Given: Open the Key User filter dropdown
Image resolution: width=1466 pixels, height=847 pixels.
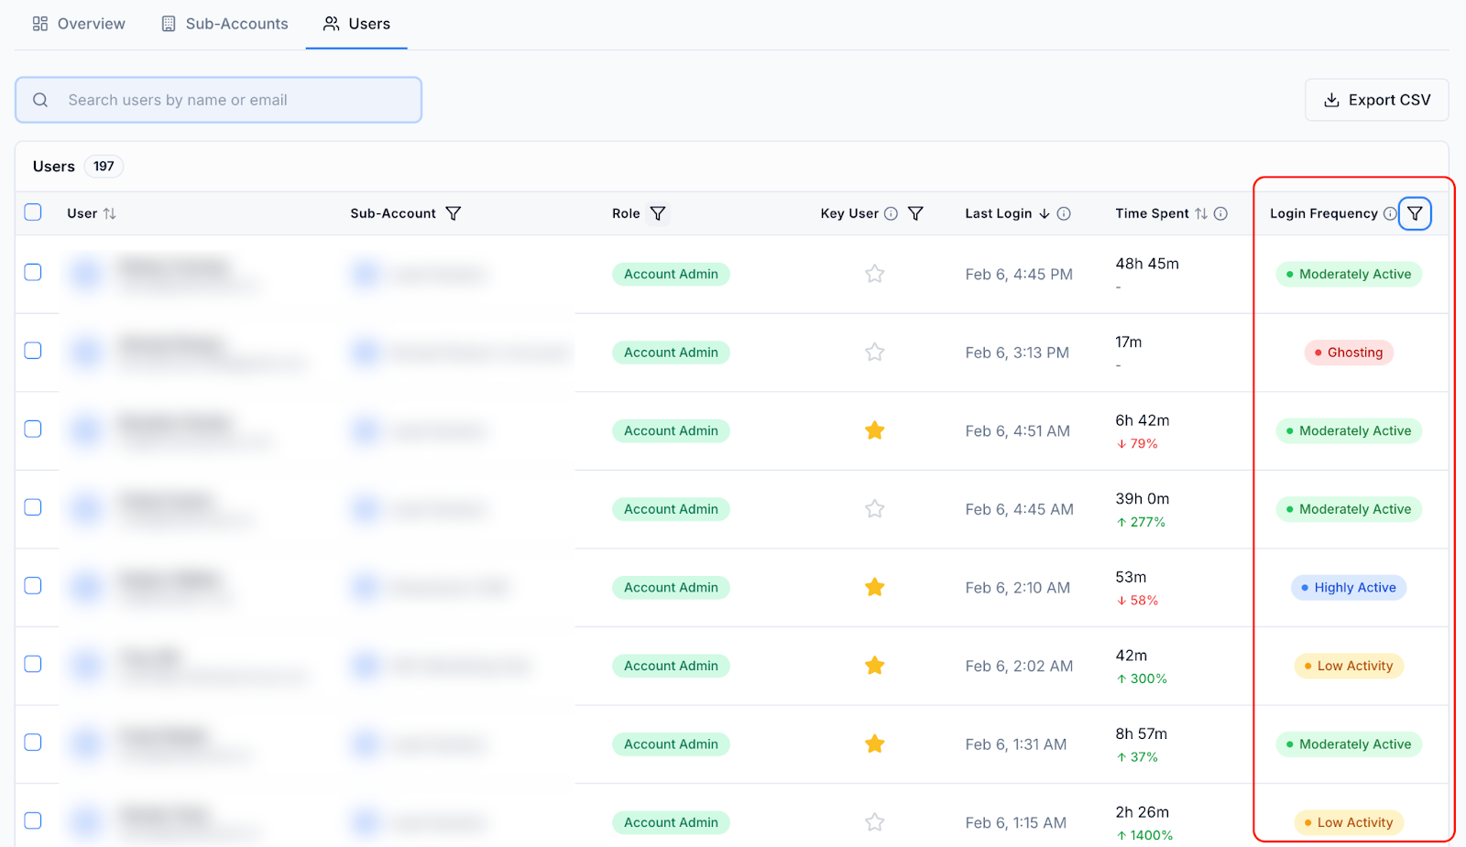Looking at the screenshot, I should pos(915,213).
